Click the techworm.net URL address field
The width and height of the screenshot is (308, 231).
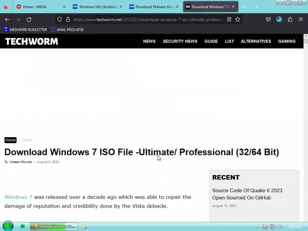tap(149, 20)
